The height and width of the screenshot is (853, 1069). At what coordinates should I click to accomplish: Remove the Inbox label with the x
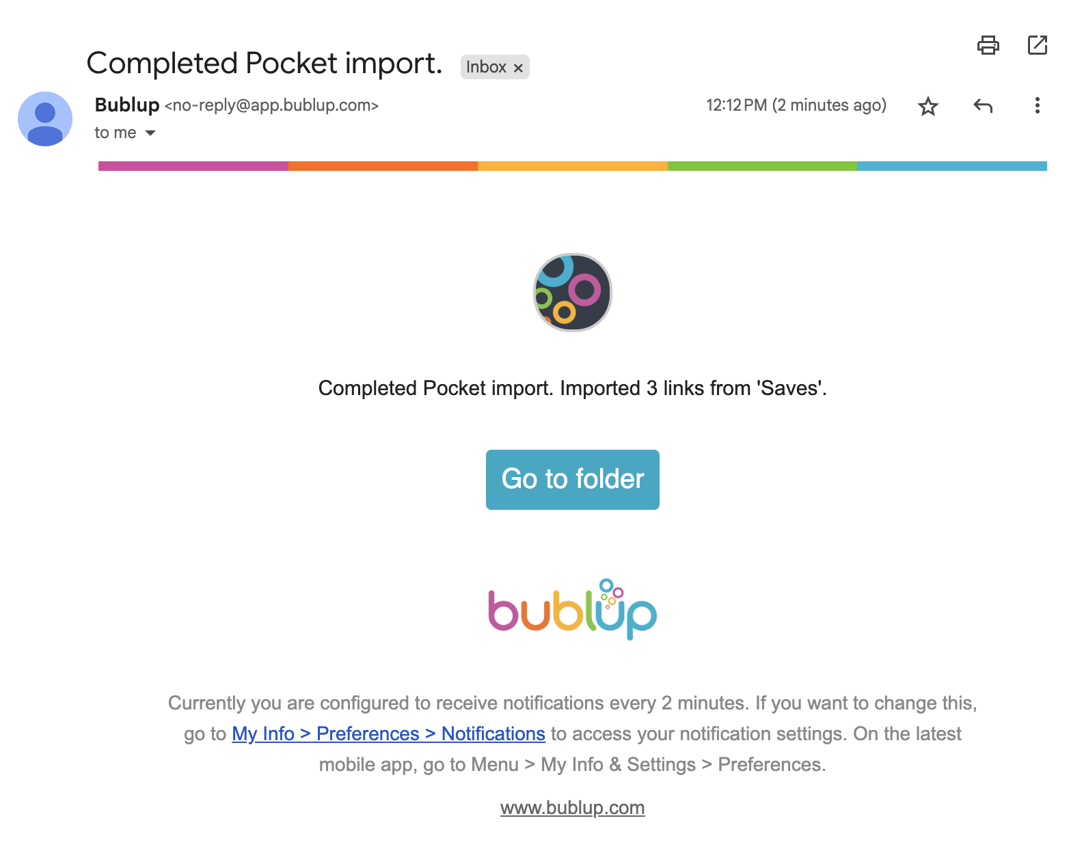[x=518, y=68]
